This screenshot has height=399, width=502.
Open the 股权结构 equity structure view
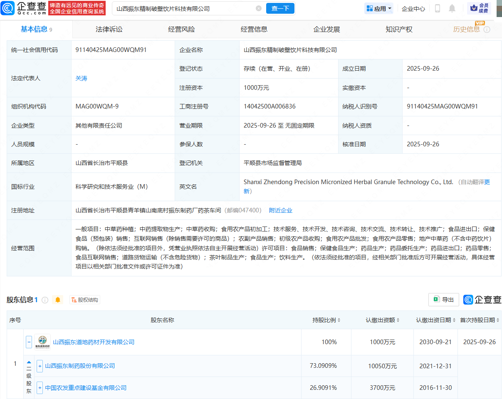(x=84, y=299)
